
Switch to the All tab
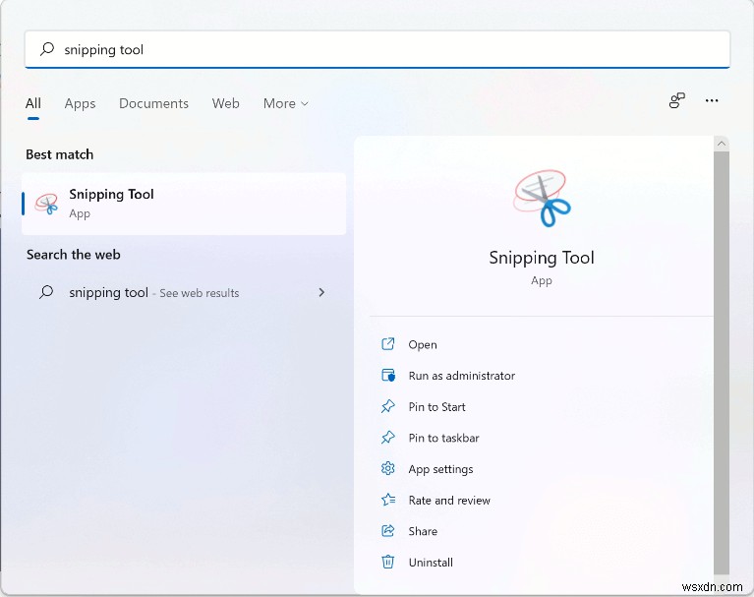click(33, 103)
